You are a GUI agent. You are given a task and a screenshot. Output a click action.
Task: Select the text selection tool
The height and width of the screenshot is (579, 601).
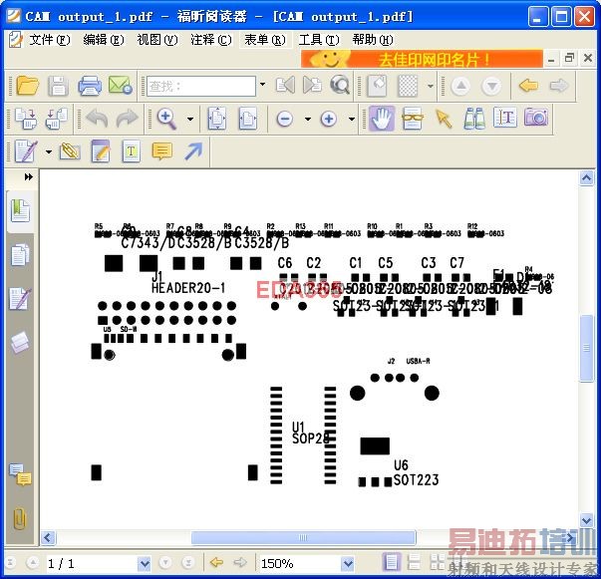point(505,118)
